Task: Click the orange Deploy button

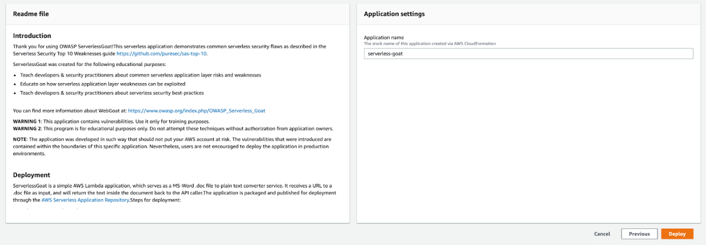Action: point(677,234)
